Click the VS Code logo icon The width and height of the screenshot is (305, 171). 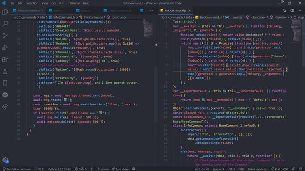4,3
